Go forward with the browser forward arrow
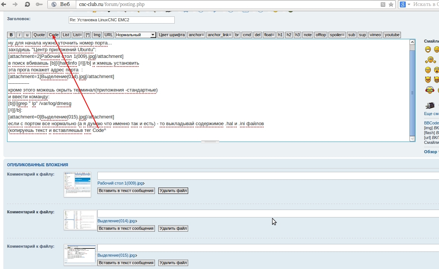Viewport: 439px width, 269px height. pos(15,4)
